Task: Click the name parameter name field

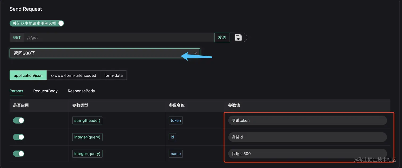Action: (x=176, y=154)
